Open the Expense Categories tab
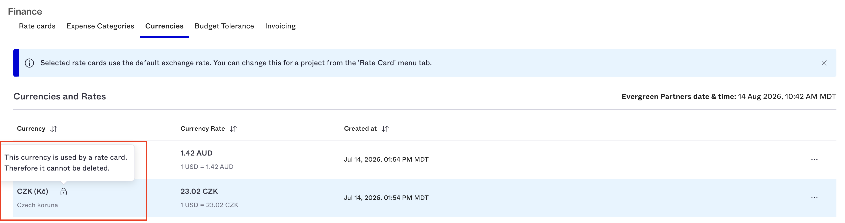The width and height of the screenshot is (845, 223). (100, 26)
